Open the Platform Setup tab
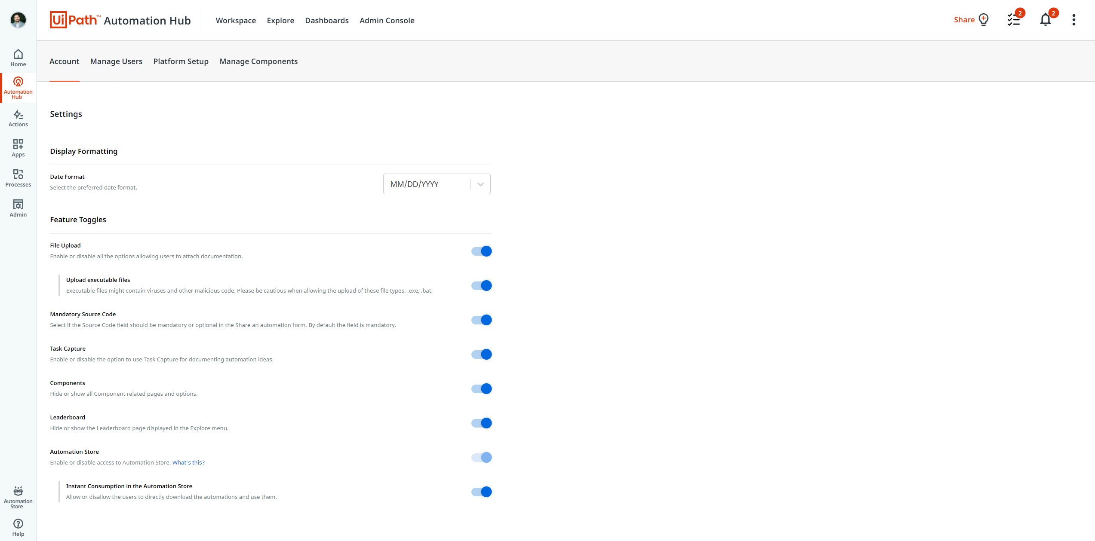Viewport: 1095px width, 541px height. point(181,61)
